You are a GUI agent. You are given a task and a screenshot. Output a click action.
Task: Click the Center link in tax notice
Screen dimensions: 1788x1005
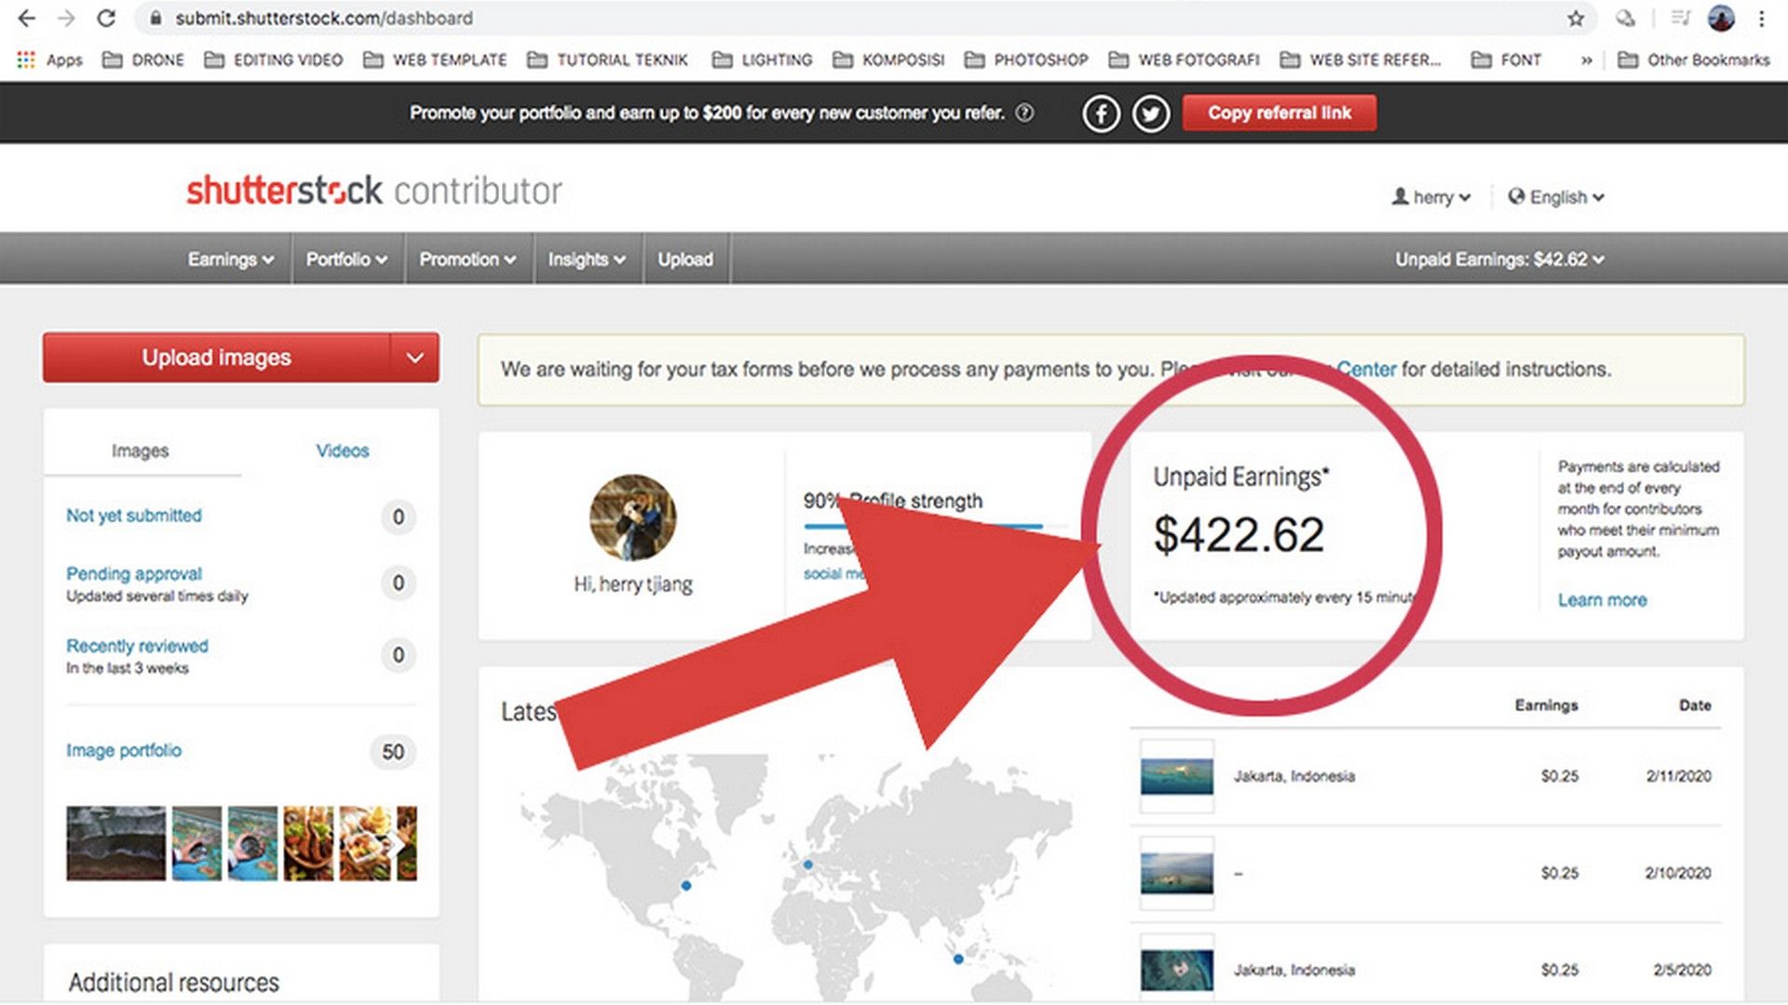pos(1366,369)
